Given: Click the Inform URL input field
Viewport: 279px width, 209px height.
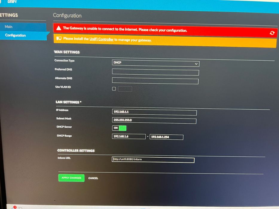Looking at the screenshot, I should pyautogui.click(x=153, y=160).
